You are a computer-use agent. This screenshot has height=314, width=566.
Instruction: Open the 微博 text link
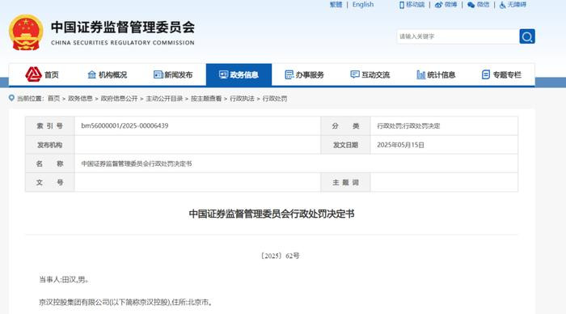click(450, 5)
